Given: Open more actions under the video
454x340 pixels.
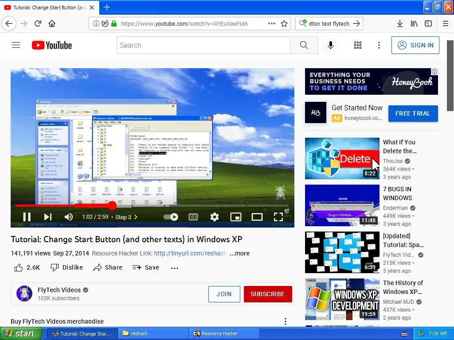Looking at the screenshot, I should click(x=175, y=268).
